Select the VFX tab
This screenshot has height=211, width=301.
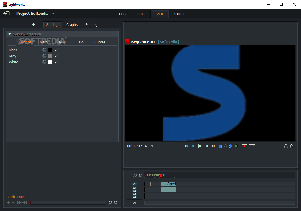(x=160, y=14)
